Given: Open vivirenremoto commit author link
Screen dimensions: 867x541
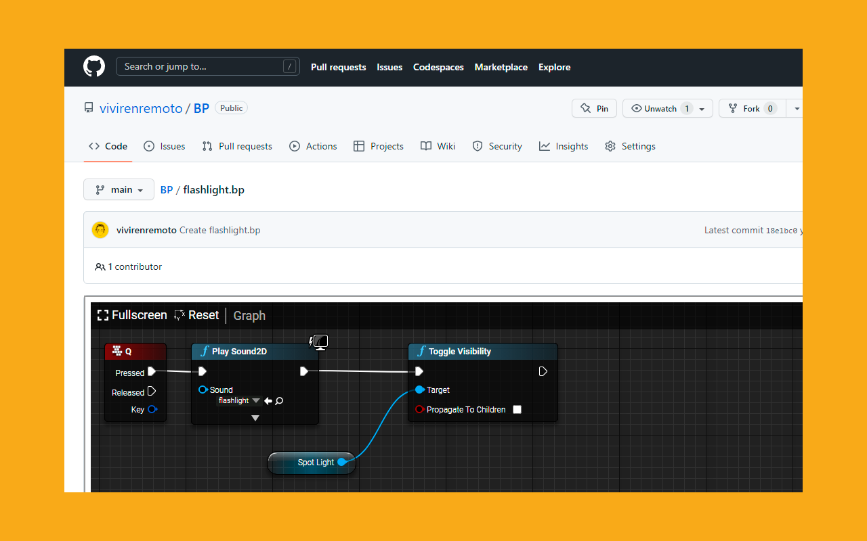Looking at the screenshot, I should (146, 230).
